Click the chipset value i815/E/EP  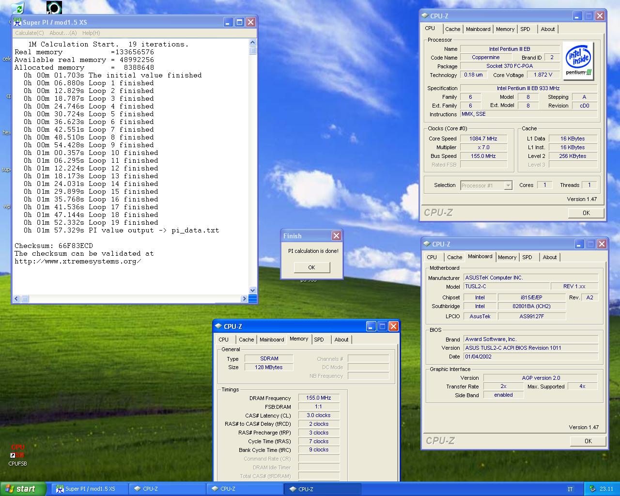(532, 297)
